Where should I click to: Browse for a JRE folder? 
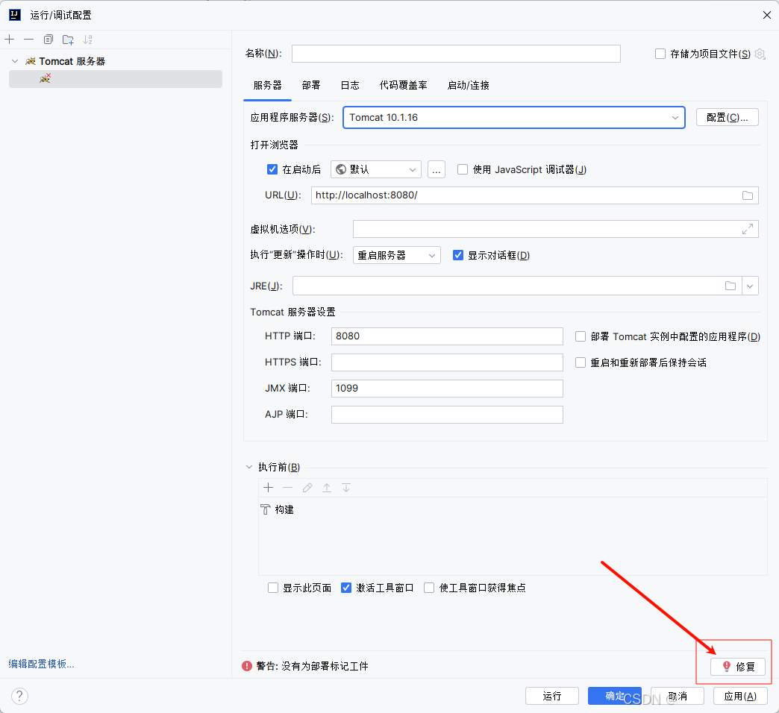(x=730, y=285)
